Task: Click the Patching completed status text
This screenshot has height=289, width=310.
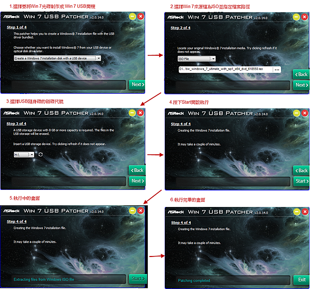Action: tap(194, 281)
